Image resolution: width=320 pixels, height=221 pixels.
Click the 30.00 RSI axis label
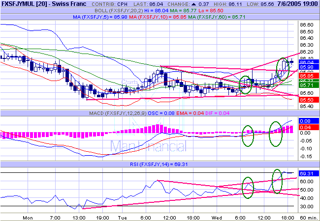[x=306, y=207]
